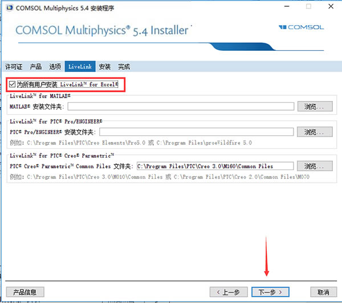This screenshot has height=303, width=342.
Task: Open the 产品信息 product information button
Action: pyautogui.click(x=25, y=292)
